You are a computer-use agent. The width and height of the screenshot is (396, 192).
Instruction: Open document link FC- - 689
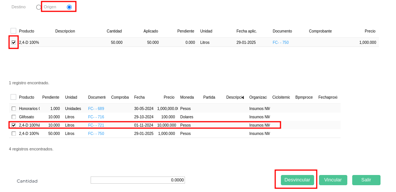point(96,109)
